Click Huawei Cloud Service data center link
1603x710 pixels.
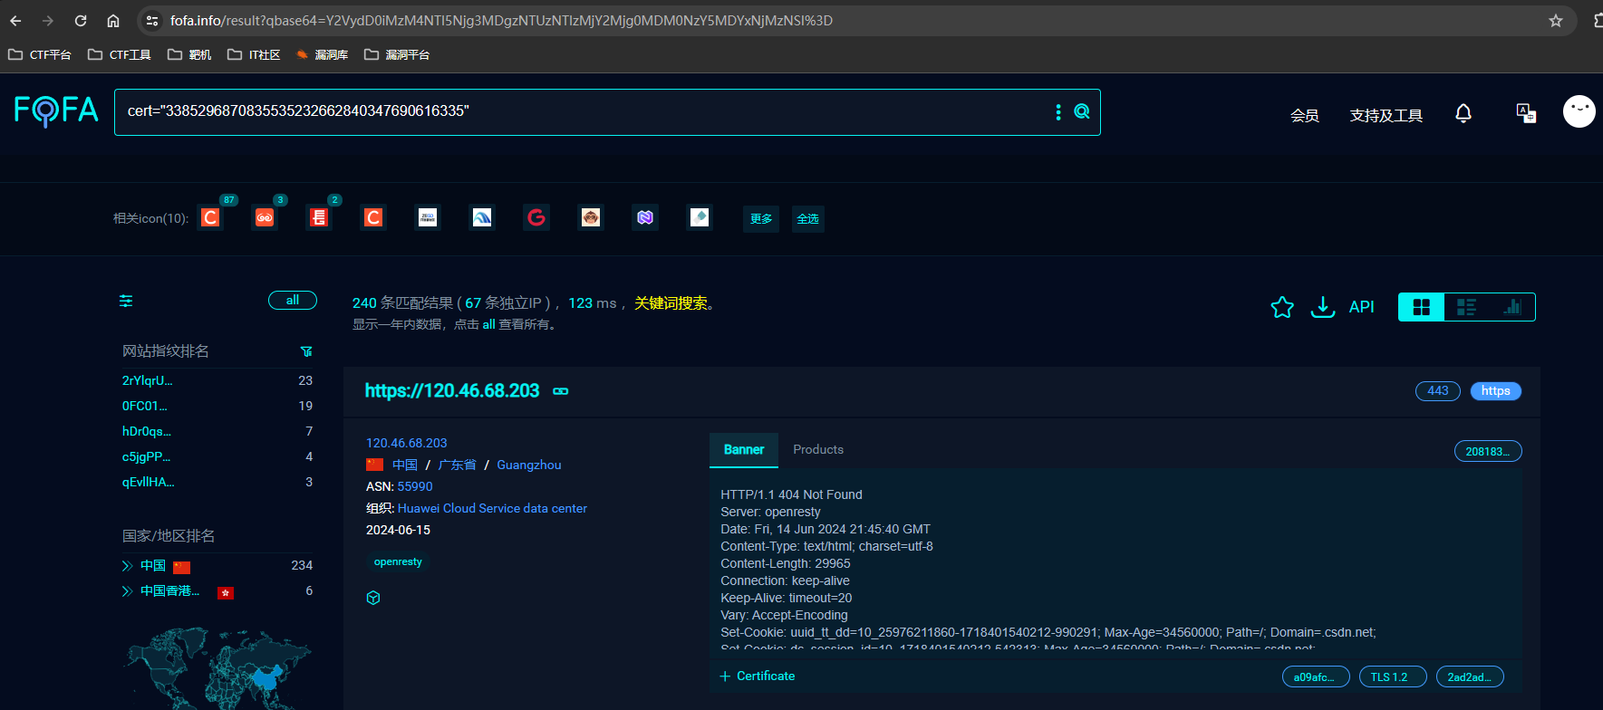(492, 508)
